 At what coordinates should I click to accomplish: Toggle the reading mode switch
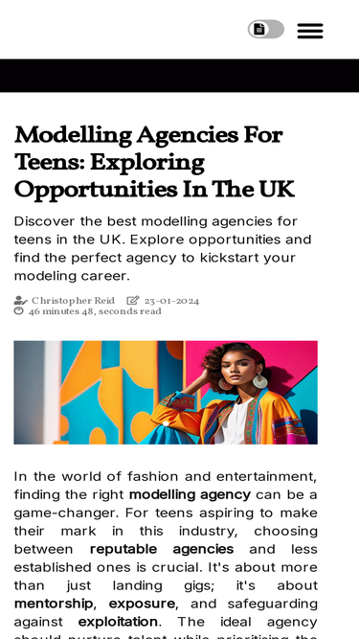266,30
